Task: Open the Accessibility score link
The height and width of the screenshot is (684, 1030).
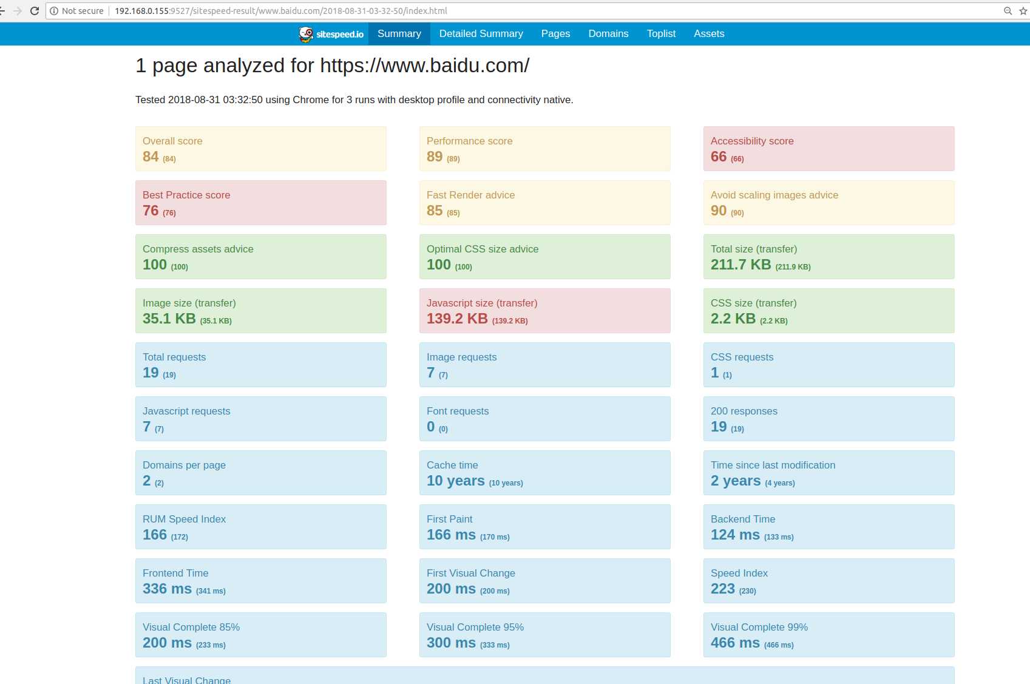Action: 752,141
